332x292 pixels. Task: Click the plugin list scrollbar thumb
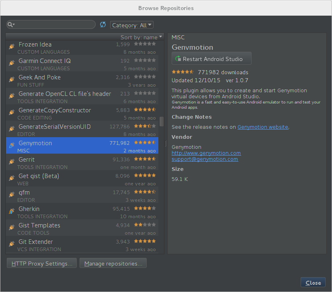[162, 122]
